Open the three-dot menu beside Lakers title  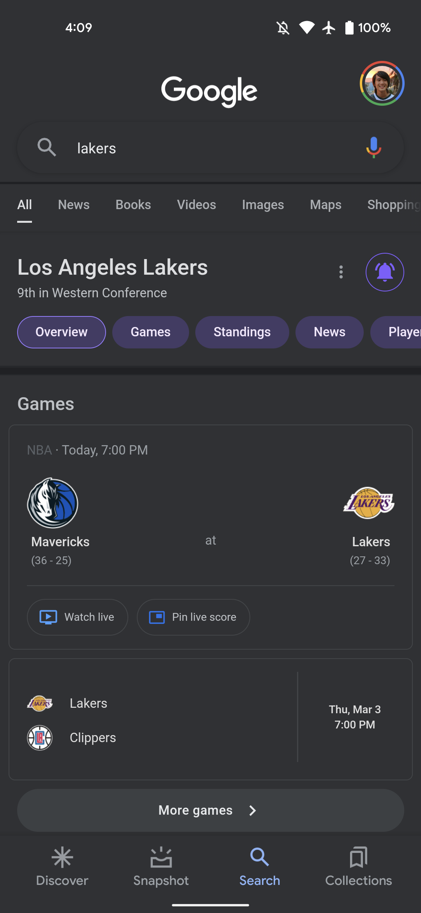coord(341,272)
